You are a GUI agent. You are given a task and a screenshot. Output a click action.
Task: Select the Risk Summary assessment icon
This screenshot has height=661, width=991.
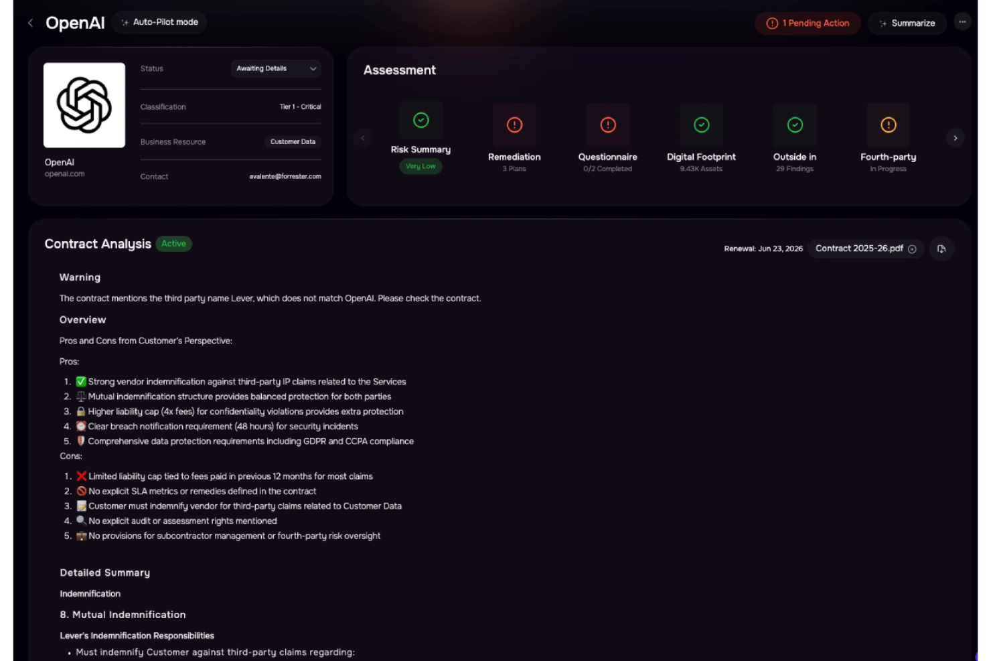(x=421, y=121)
